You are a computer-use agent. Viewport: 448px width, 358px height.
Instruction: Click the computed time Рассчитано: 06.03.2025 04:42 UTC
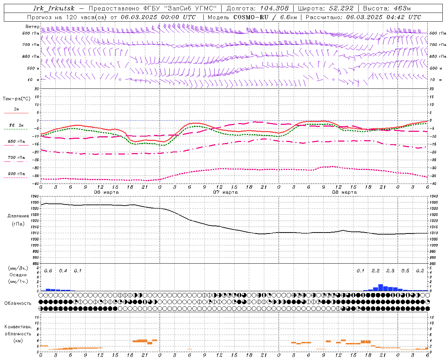(363, 17)
